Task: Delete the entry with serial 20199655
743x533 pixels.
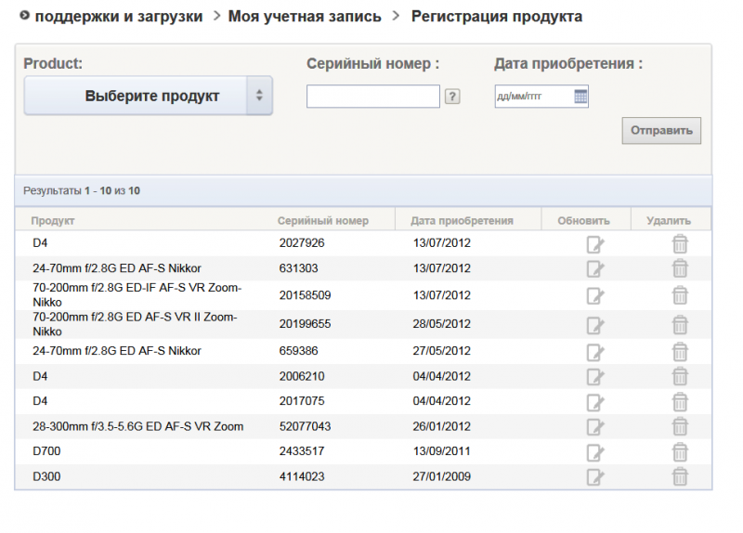Action: [x=680, y=325]
